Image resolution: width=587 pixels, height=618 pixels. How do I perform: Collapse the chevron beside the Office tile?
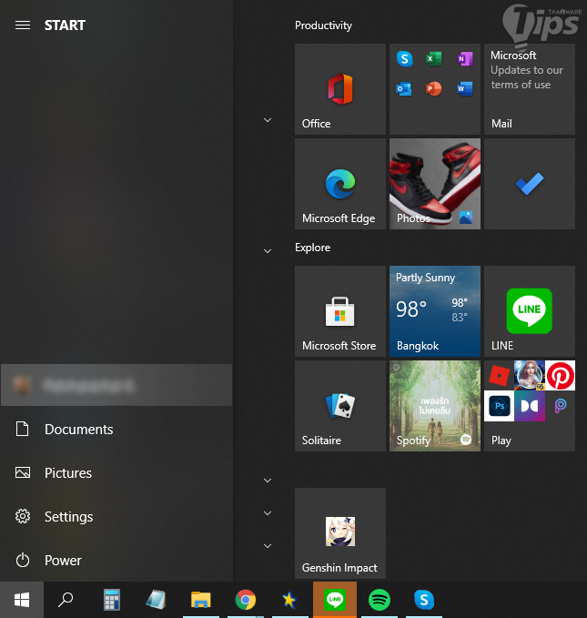pos(268,120)
